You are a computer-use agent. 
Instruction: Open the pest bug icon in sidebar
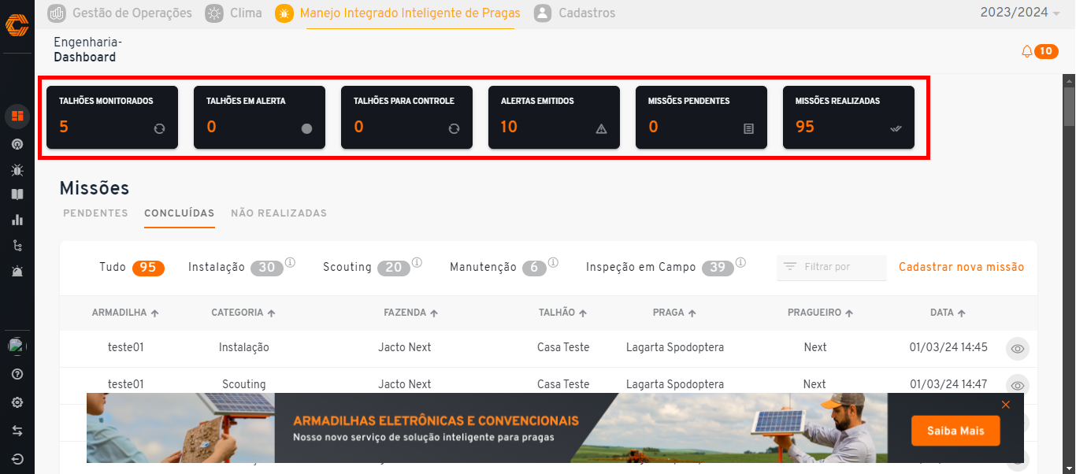[x=17, y=169]
